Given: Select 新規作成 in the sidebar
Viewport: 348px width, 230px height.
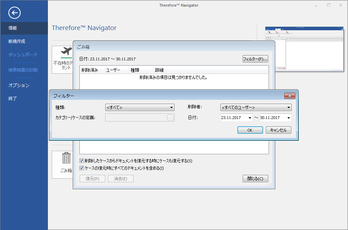Looking at the screenshot, I should click(x=17, y=42).
